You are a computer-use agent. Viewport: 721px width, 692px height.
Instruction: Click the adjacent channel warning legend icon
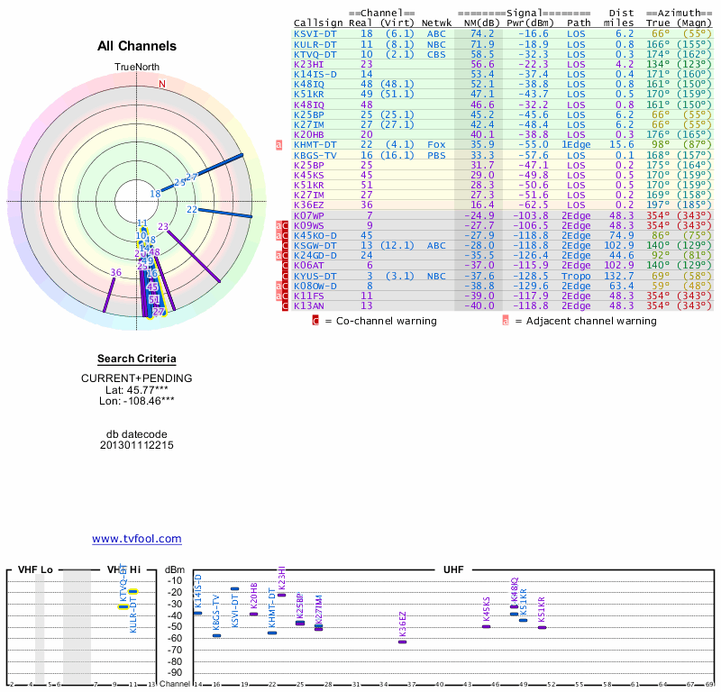pyautogui.click(x=506, y=320)
